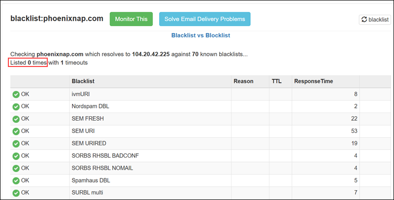The image size is (394, 200).
Task: Click the OK check icon for SURBL multi
Action: click(16, 193)
